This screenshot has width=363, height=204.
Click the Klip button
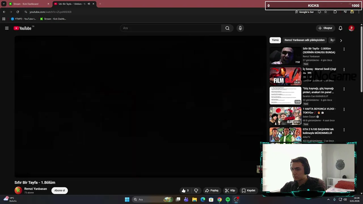point(230,190)
